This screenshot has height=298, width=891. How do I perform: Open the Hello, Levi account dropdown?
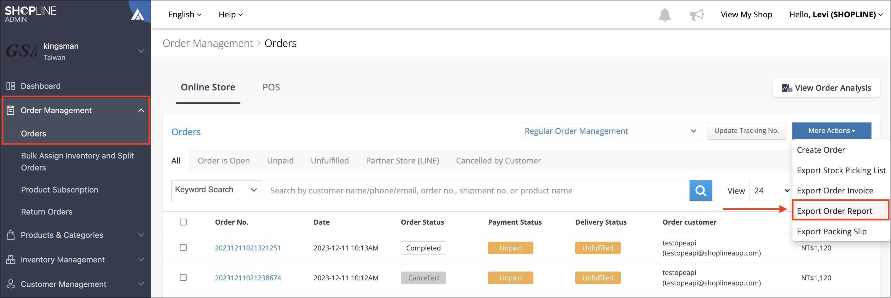pos(836,14)
